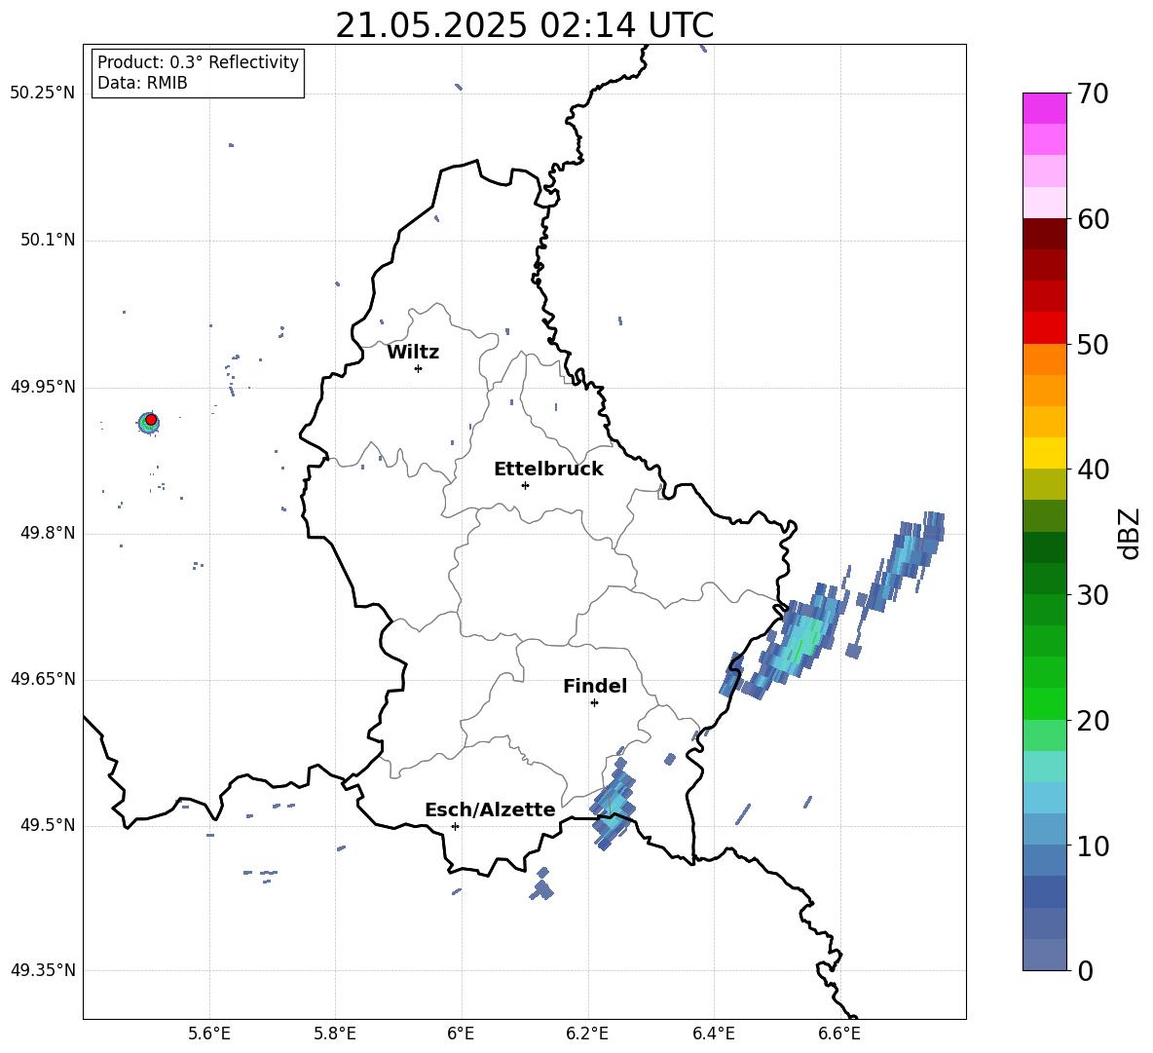Click the dark red colorbar segment below 60

click(1044, 234)
